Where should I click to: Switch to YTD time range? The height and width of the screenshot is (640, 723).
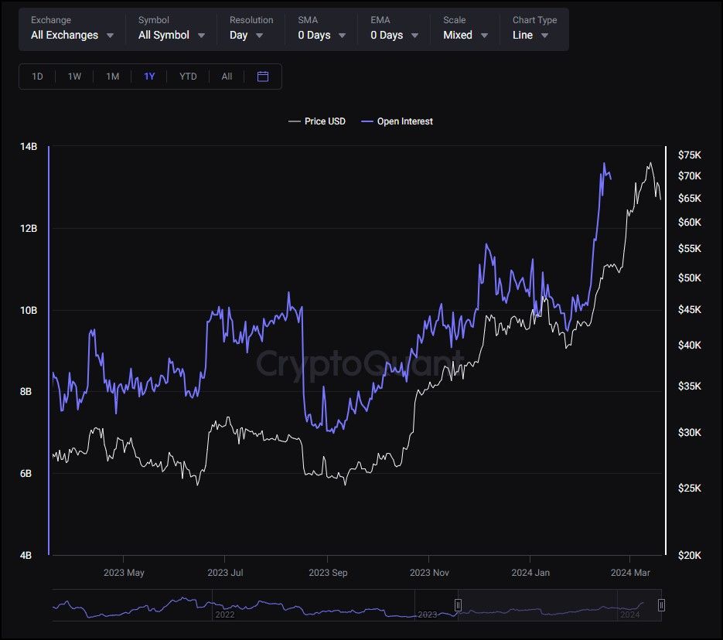[x=188, y=77]
